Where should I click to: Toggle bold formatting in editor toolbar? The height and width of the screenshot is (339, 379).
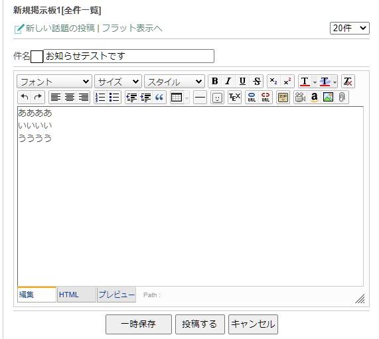[x=214, y=82]
